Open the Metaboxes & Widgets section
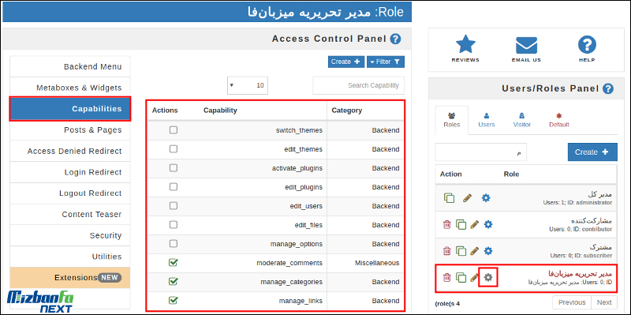The image size is (631, 315). [70, 88]
